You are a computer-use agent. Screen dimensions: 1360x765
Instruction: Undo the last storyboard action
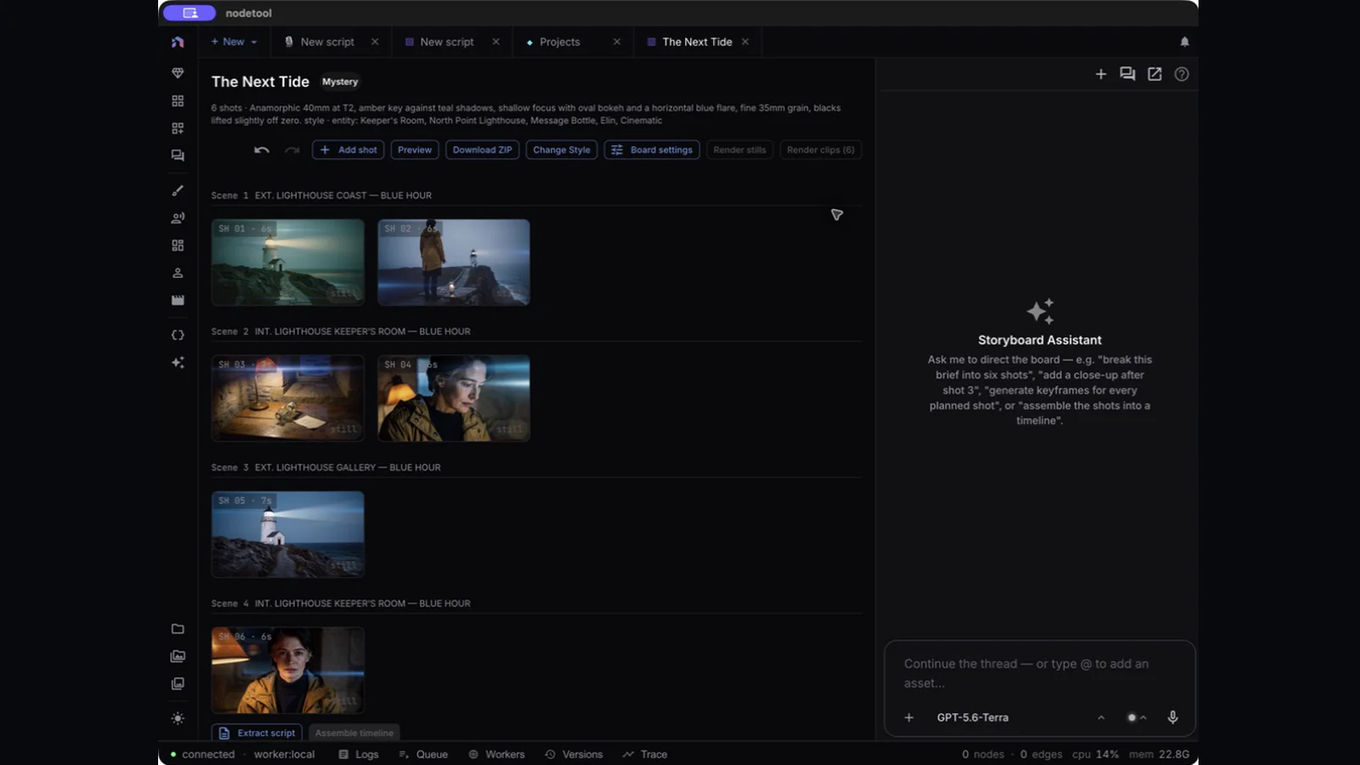point(262,150)
